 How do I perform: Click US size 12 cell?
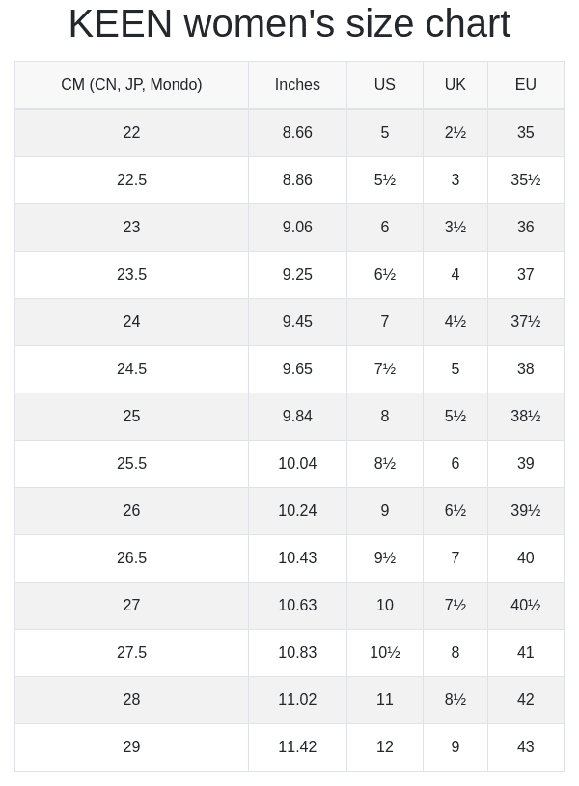(x=385, y=746)
